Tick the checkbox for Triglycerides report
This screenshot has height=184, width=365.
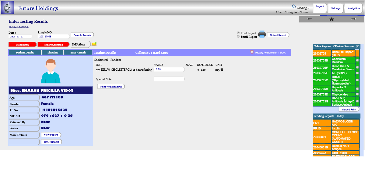[357, 94]
